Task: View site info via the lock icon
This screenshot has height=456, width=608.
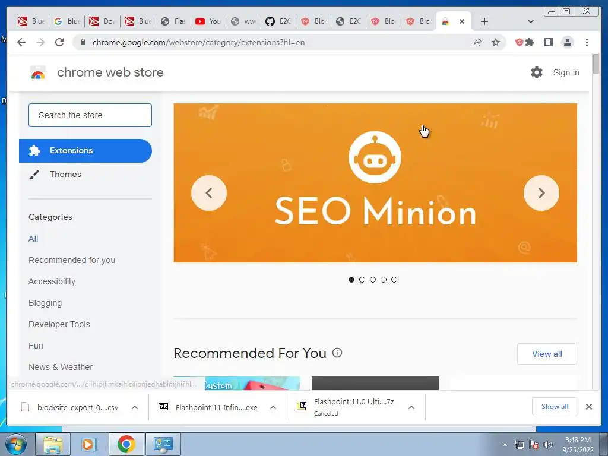Action: (x=83, y=42)
